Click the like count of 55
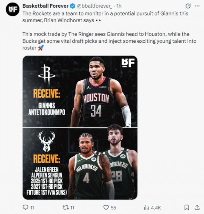 [x=113, y=208]
